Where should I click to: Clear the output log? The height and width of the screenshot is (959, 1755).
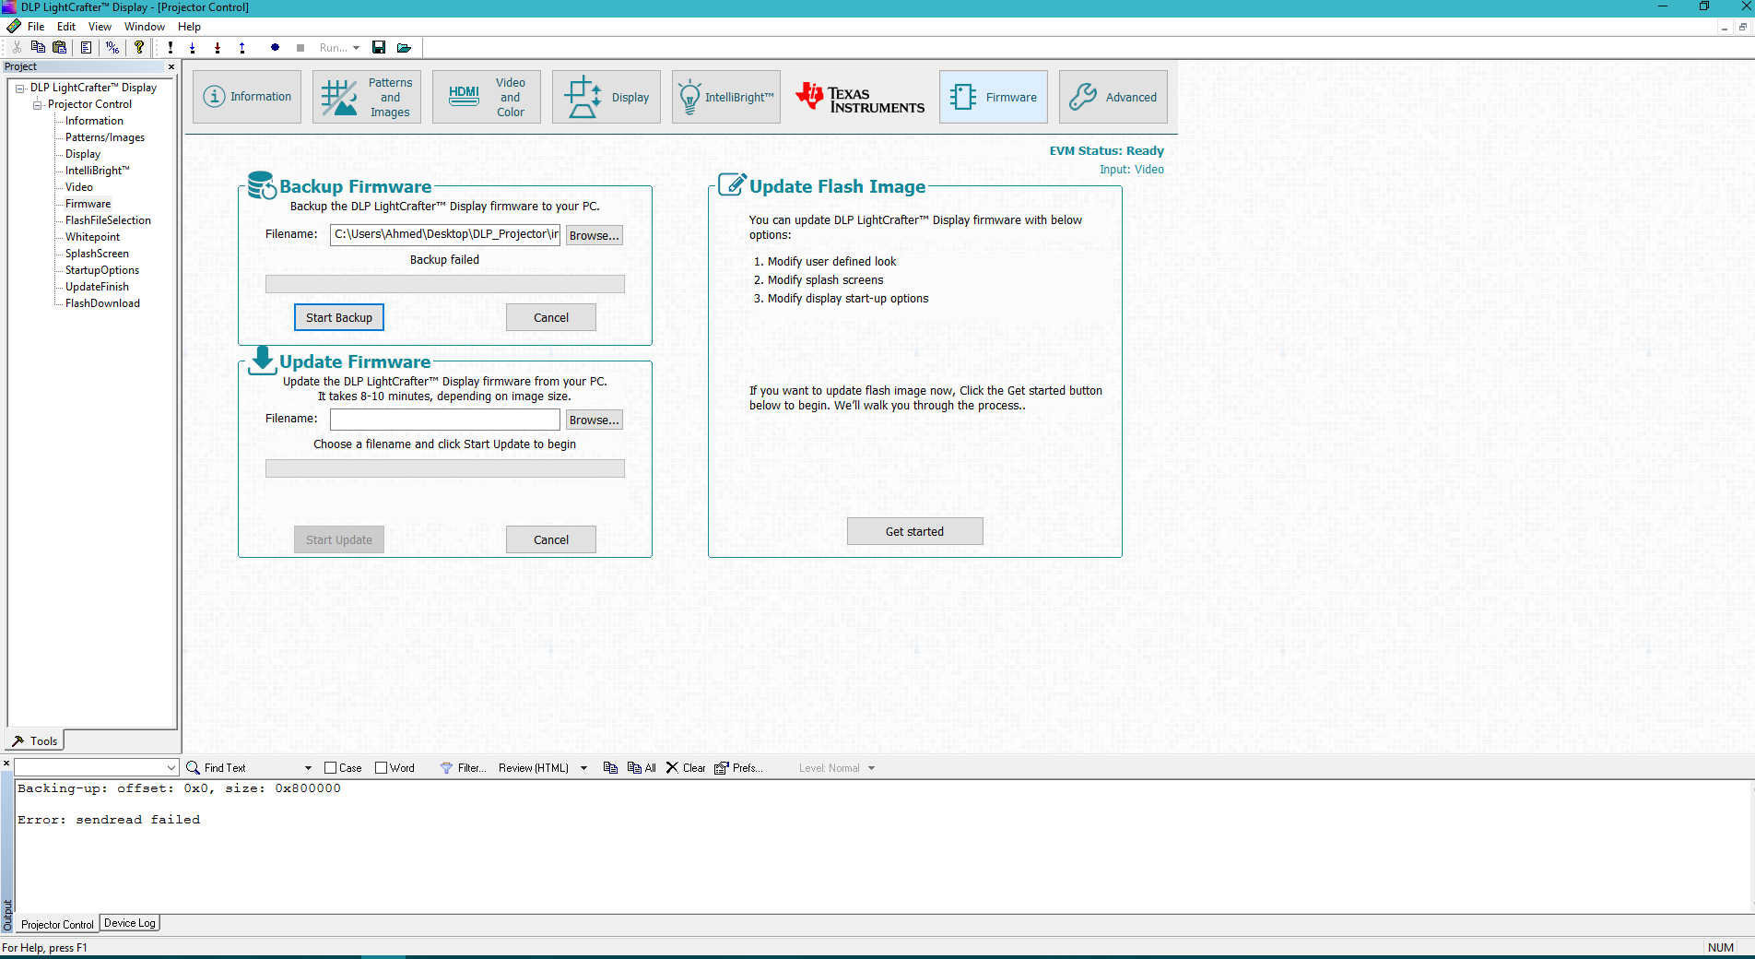(x=686, y=767)
